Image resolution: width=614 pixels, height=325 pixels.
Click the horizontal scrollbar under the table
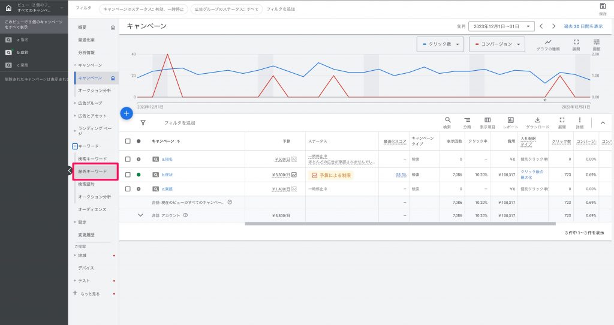tap(400, 224)
